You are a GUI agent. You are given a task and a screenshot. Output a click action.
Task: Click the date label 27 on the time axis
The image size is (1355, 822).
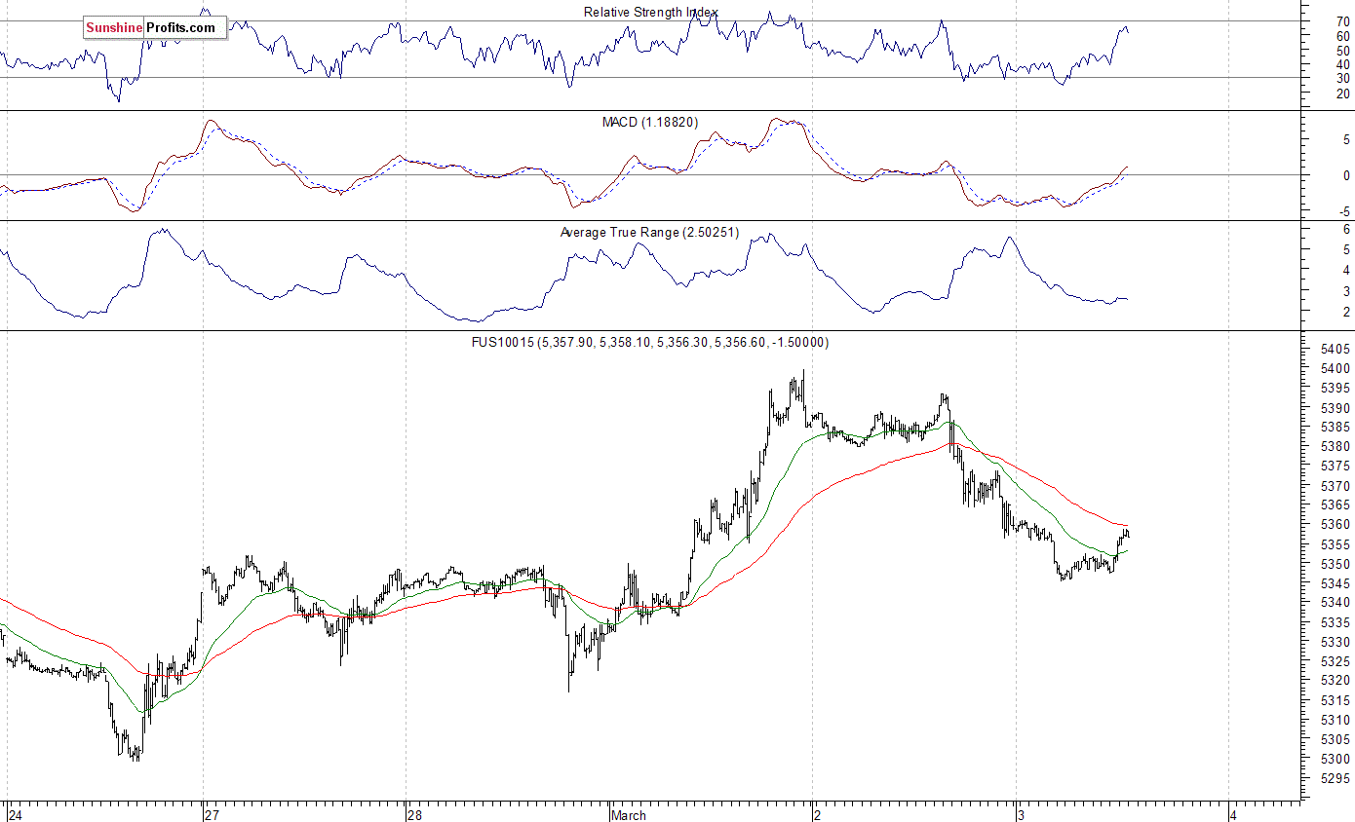pyautogui.click(x=212, y=815)
